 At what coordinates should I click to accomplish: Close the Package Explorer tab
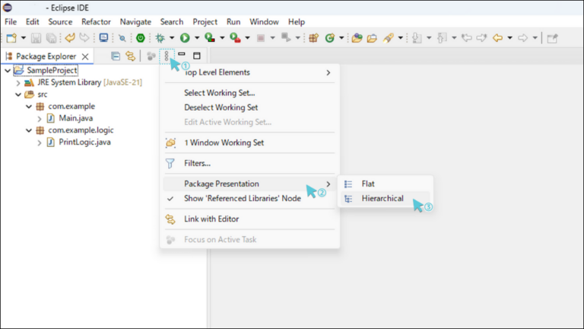[x=85, y=56]
